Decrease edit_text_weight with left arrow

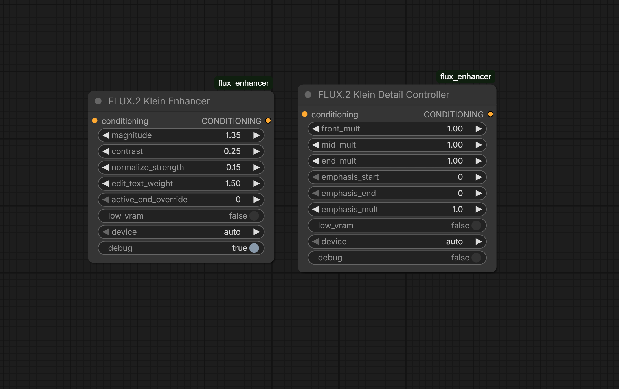106,183
